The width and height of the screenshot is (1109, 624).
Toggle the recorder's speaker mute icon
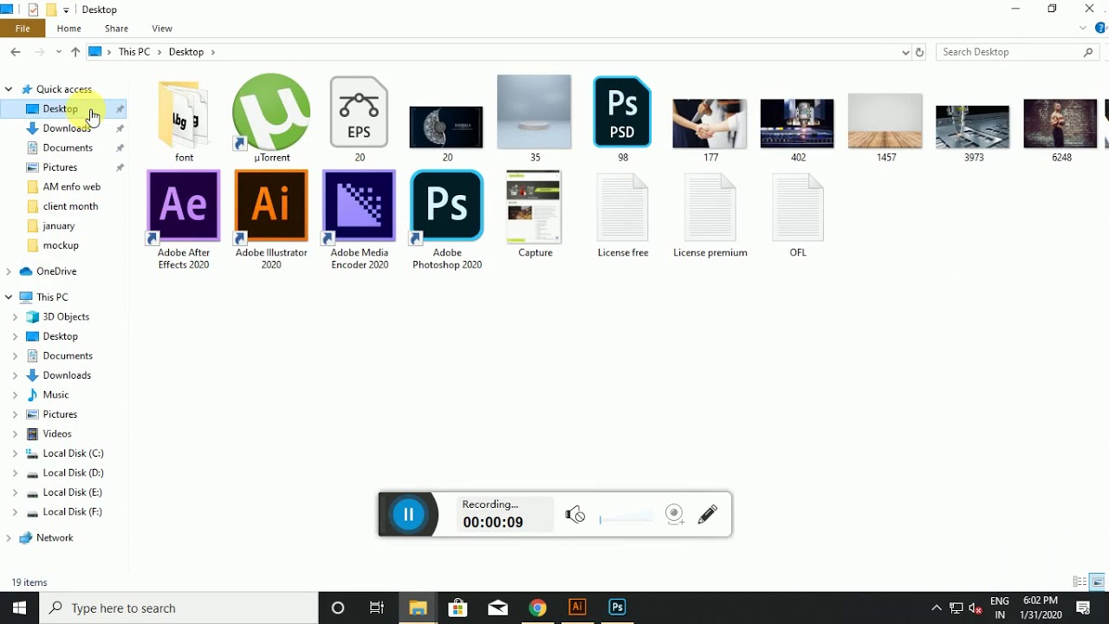click(x=575, y=515)
